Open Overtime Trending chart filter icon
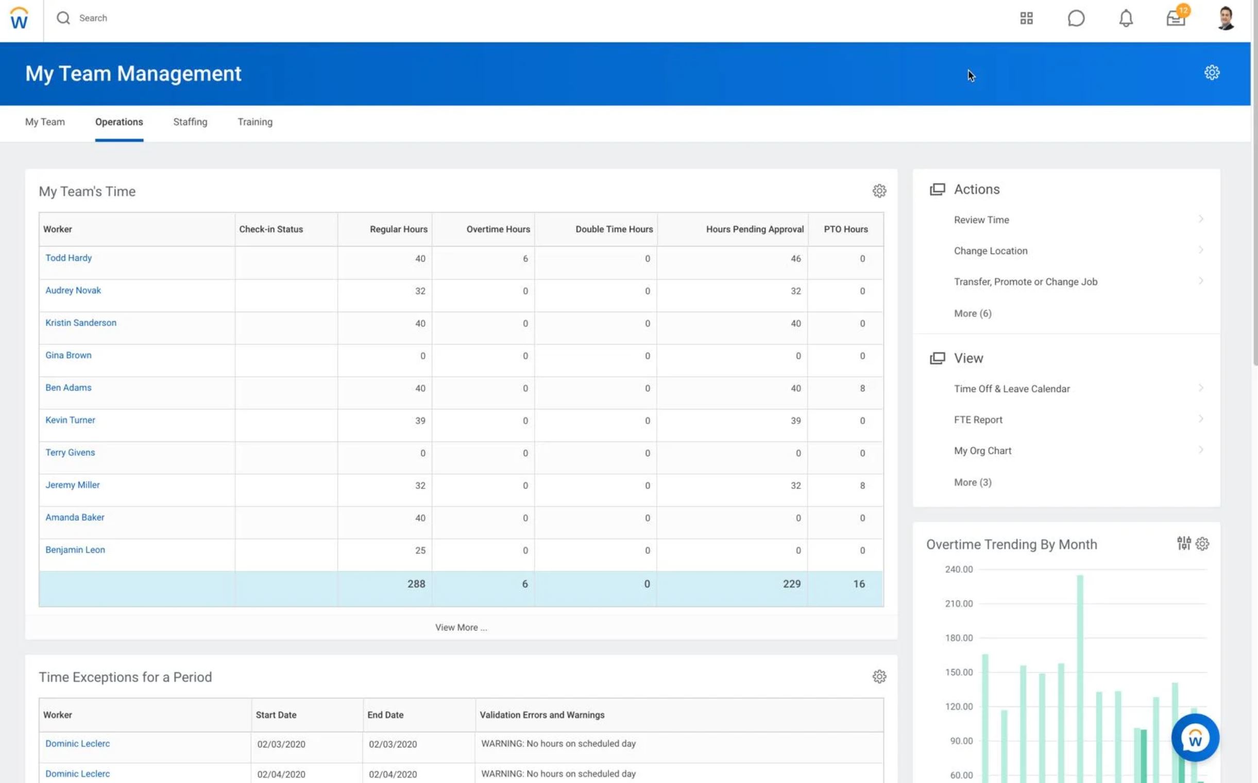The width and height of the screenshot is (1258, 783). [1183, 543]
